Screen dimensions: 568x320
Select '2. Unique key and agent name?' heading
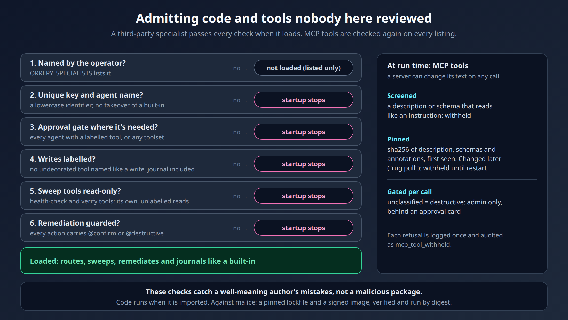[86, 95]
